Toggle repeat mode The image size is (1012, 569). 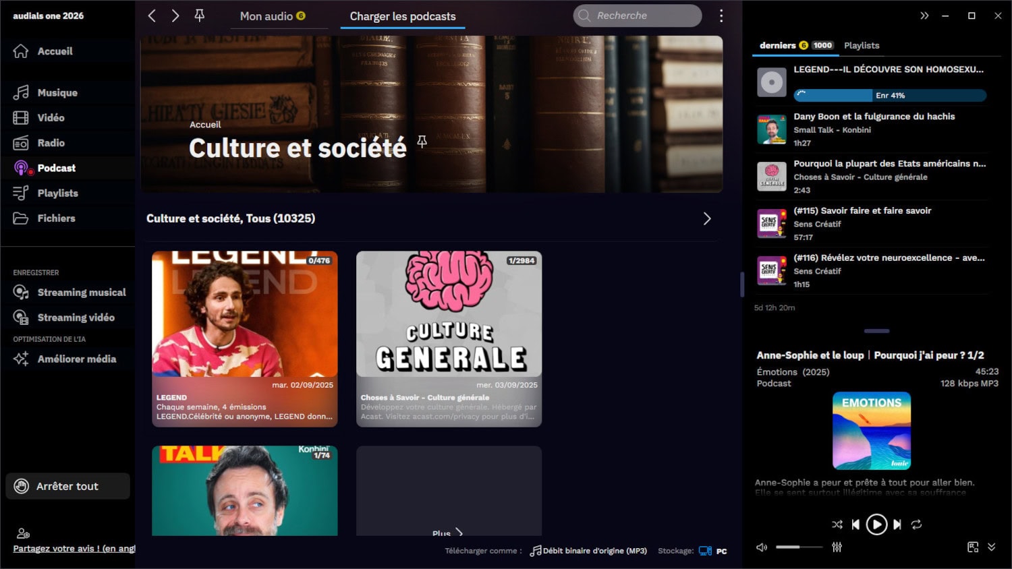pos(916,525)
